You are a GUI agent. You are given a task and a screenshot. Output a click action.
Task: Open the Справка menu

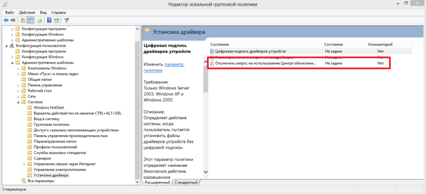58,13
